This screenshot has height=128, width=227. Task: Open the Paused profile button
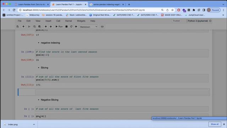[x=214, y=10]
